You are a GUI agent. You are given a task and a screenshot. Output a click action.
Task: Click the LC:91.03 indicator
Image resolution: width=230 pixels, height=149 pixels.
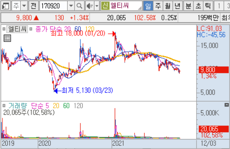coord(209,29)
